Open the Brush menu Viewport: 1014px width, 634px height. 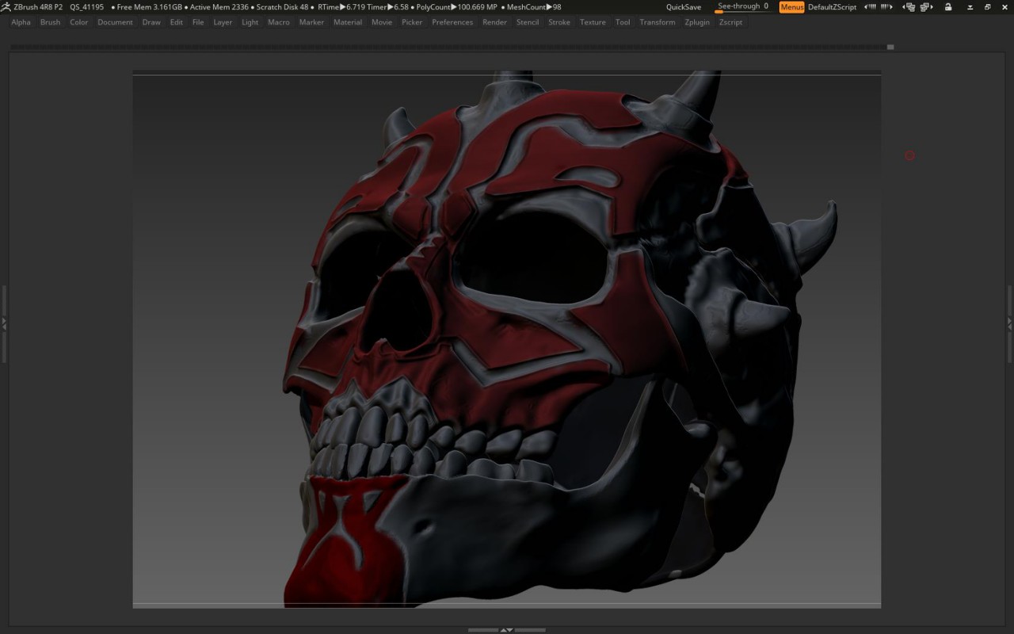50,22
